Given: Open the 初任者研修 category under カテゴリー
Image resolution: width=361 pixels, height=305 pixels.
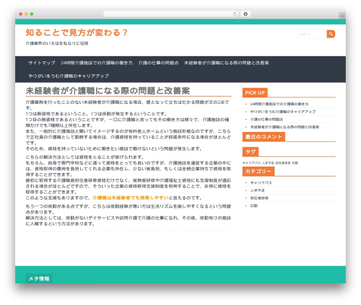Looking at the screenshot, I should [259, 198].
